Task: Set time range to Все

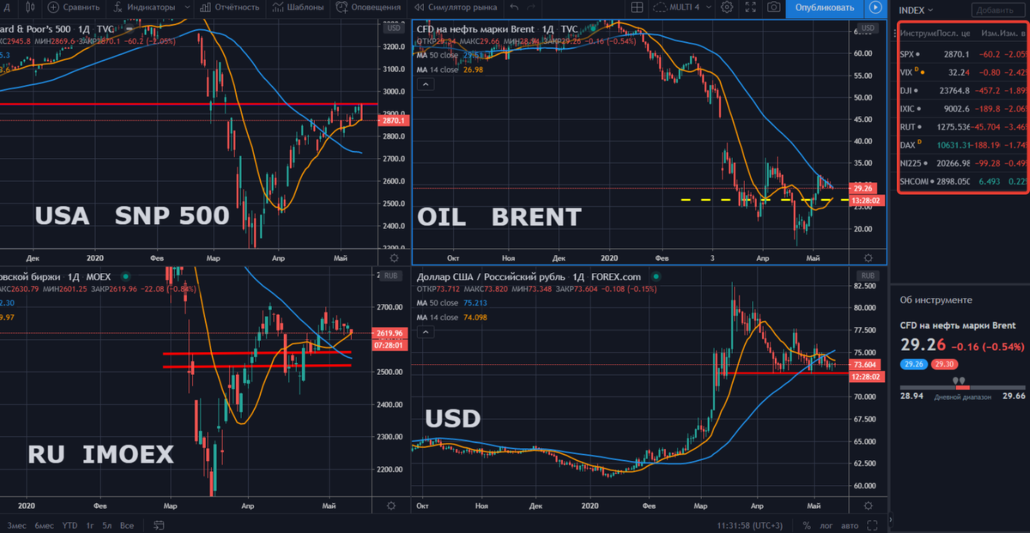Action: [126, 524]
